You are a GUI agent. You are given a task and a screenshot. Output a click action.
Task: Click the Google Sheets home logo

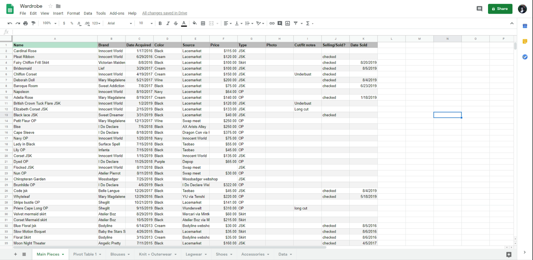pyautogui.click(x=10, y=9)
